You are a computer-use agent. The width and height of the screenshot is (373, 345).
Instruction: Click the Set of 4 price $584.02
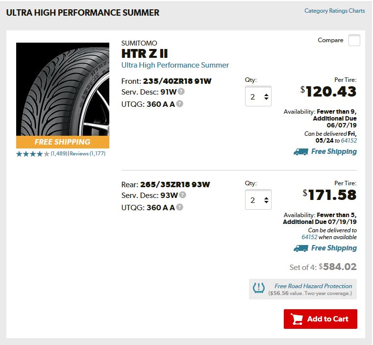pyautogui.click(x=338, y=267)
